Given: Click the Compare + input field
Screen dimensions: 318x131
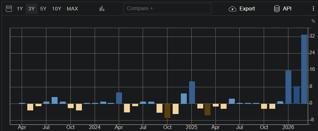Looking at the screenshot, I should click(167, 8).
